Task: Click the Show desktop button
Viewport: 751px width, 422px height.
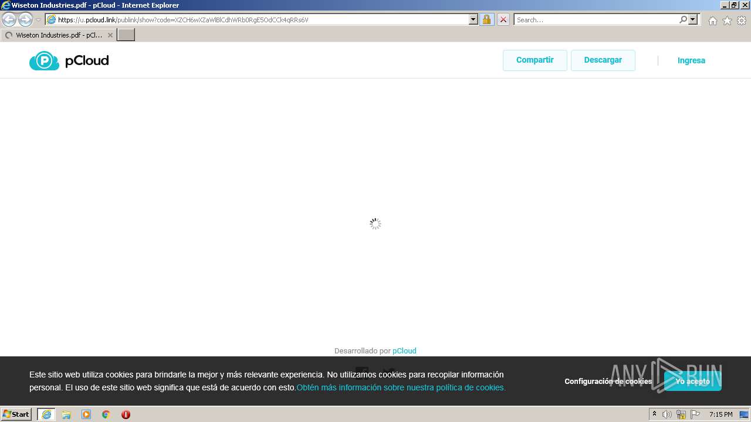Action: click(x=744, y=414)
